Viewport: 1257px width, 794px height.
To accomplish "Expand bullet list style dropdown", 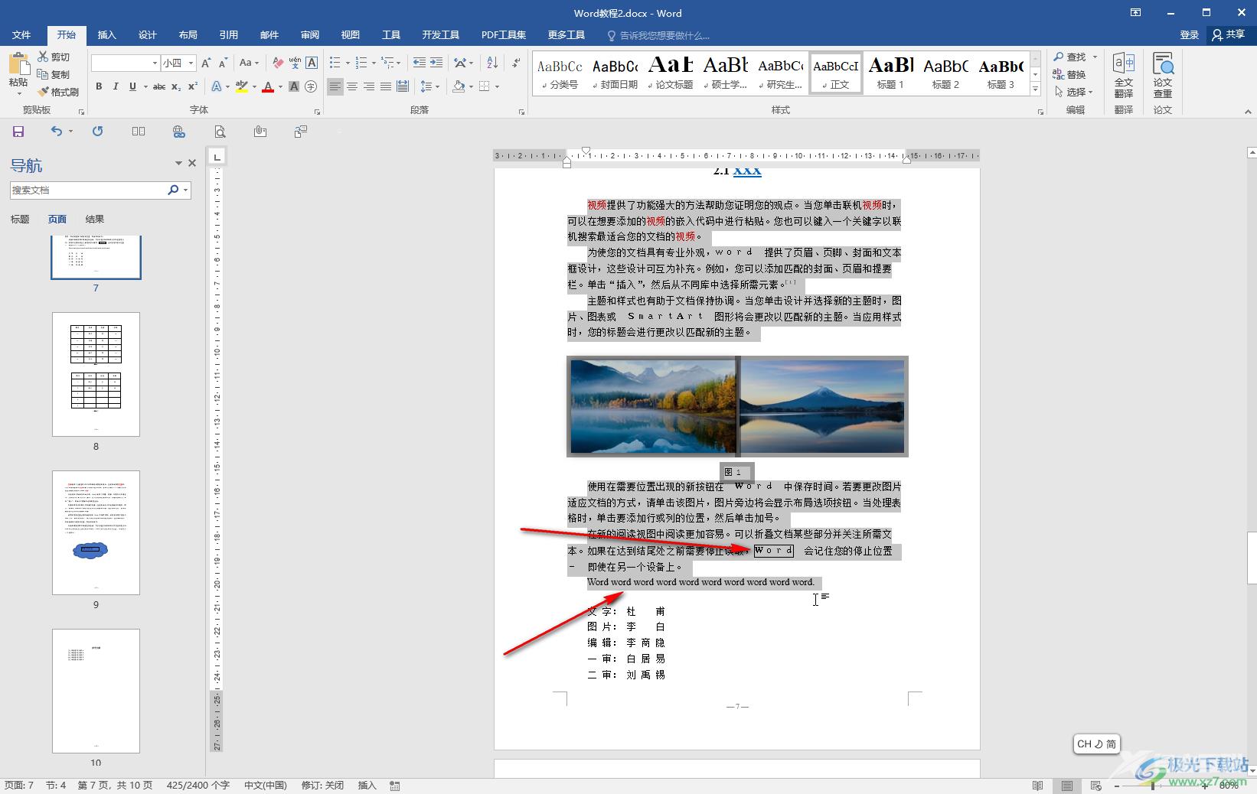I will click(x=348, y=63).
